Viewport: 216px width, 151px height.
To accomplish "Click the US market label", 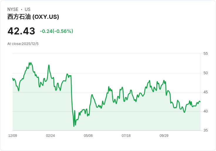I will (28, 9).
